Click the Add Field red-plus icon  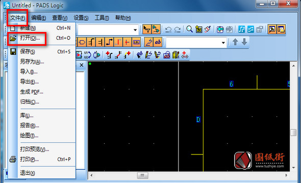pos(185,55)
